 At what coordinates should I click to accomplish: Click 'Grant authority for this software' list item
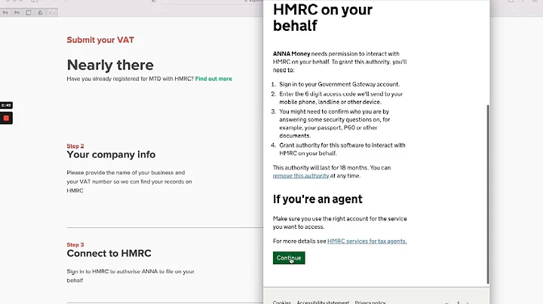342,149
